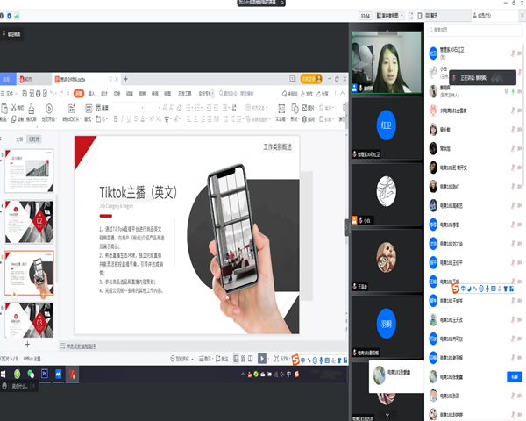Click the add new slide plus button

[x=26, y=346]
